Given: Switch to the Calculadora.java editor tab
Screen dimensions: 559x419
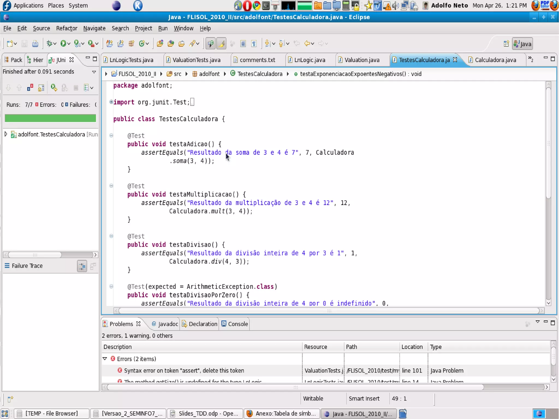Looking at the screenshot, I should [x=495, y=60].
